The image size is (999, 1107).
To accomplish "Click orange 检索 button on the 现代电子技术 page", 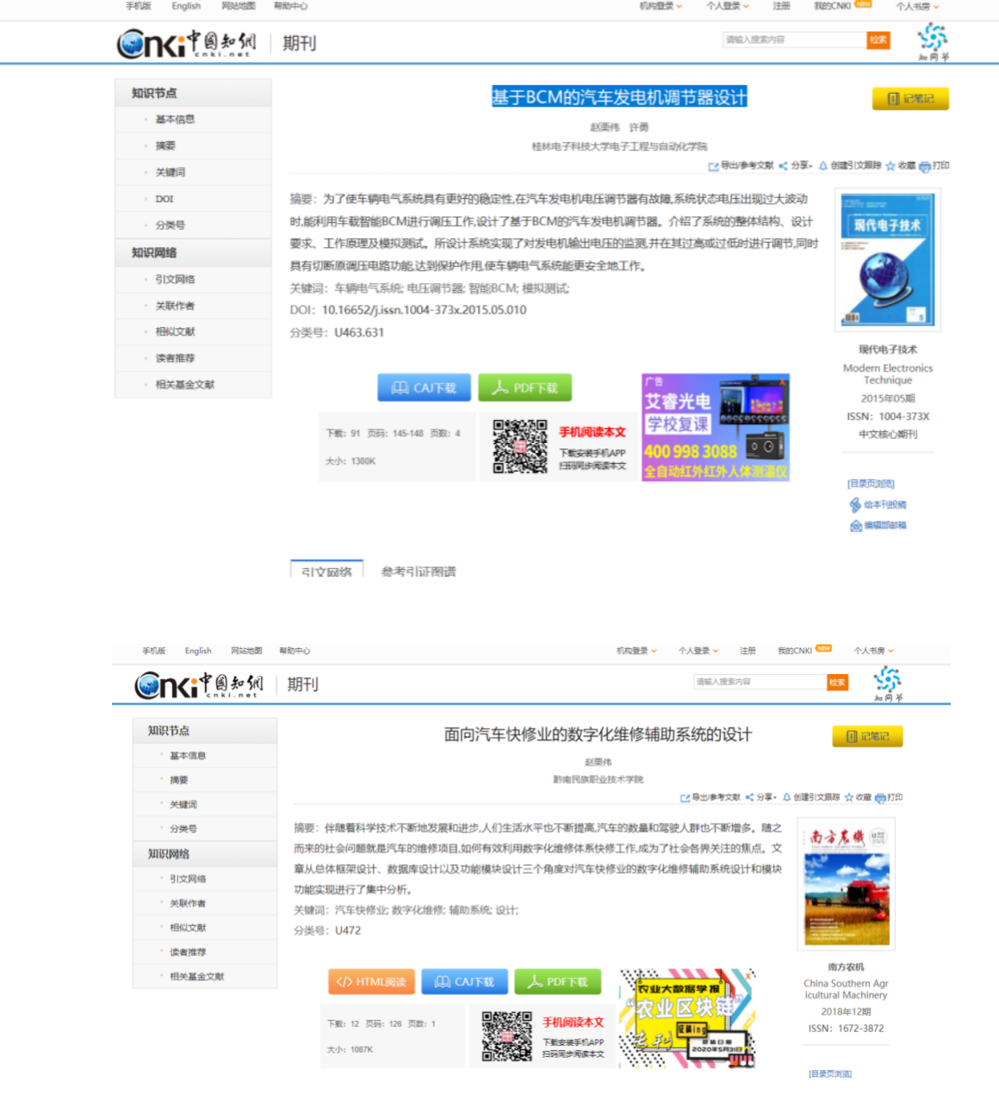I will (x=878, y=40).
